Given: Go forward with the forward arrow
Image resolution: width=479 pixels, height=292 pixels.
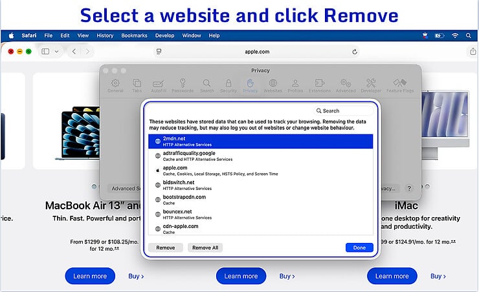Looking at the screenshot, I should 87,52.
